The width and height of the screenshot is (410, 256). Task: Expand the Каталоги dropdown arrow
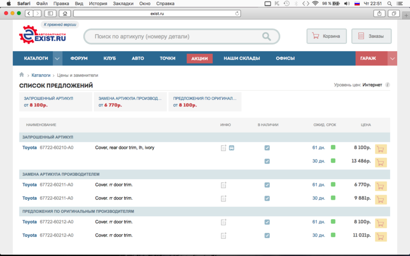pyautogui.click(x=57, y=58)
